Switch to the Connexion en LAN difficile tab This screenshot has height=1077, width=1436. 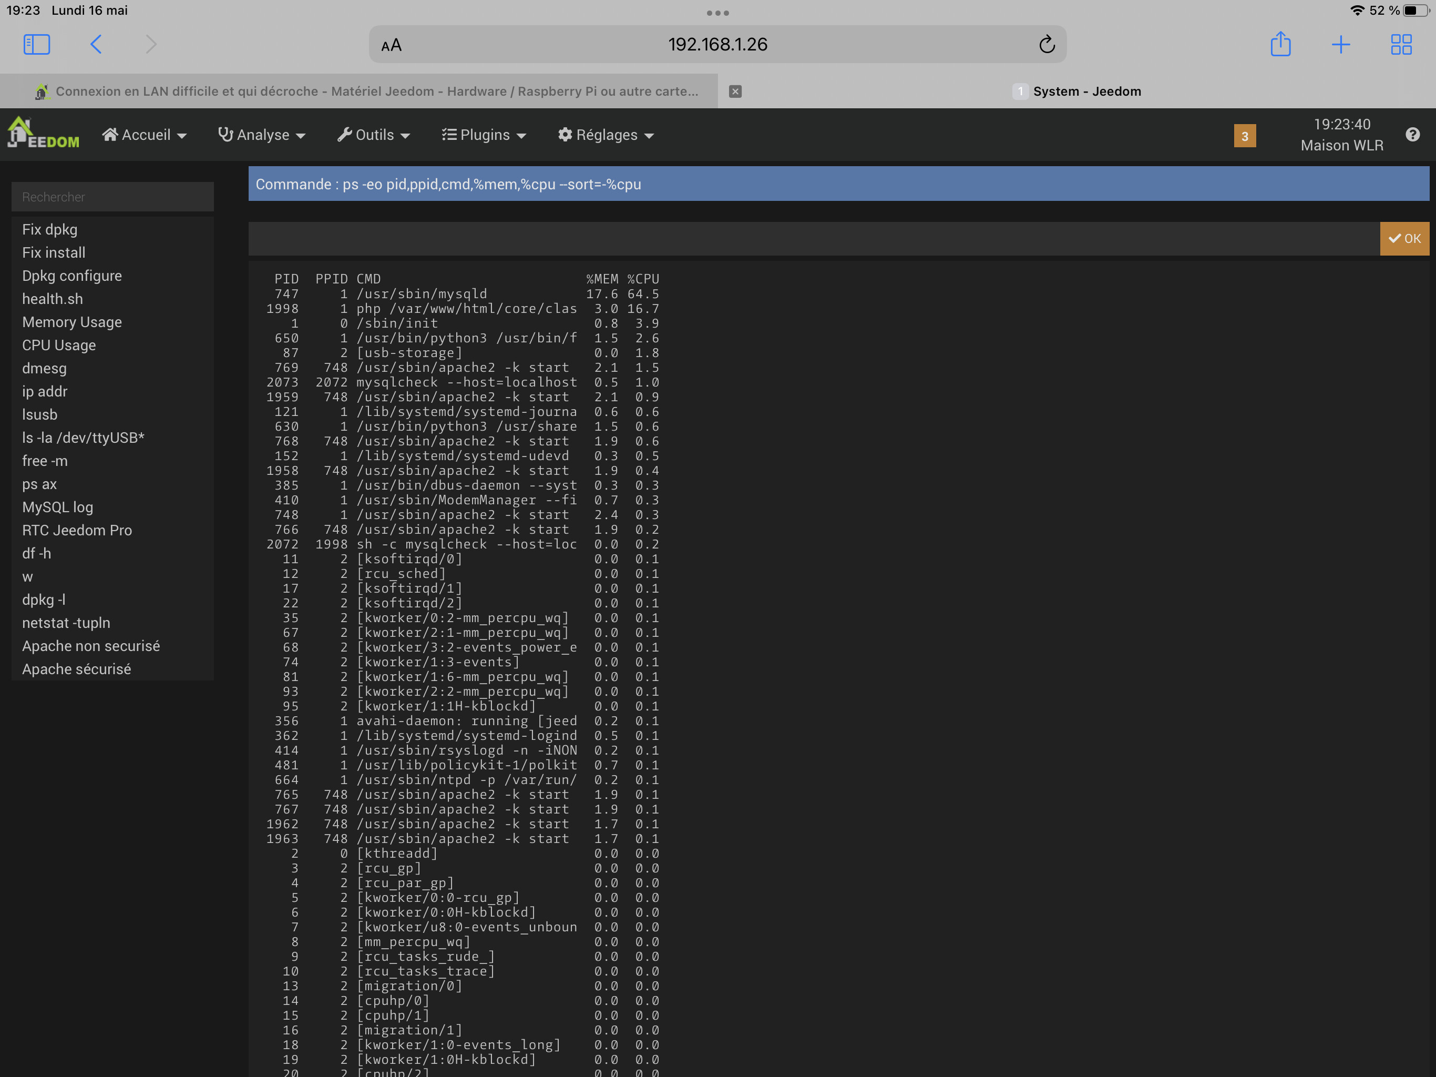pyautogui.click(x=376, y=92)
